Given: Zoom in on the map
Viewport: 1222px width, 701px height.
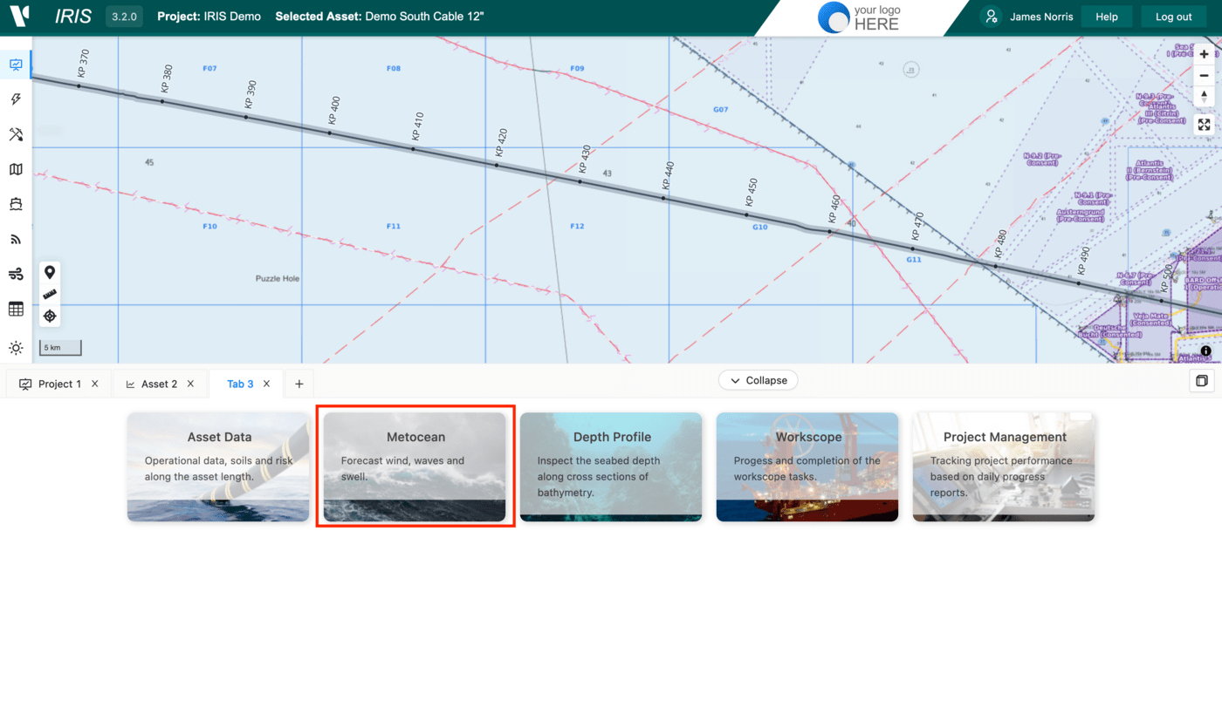Looking at the screenshot, I should tap(1204, 54).
